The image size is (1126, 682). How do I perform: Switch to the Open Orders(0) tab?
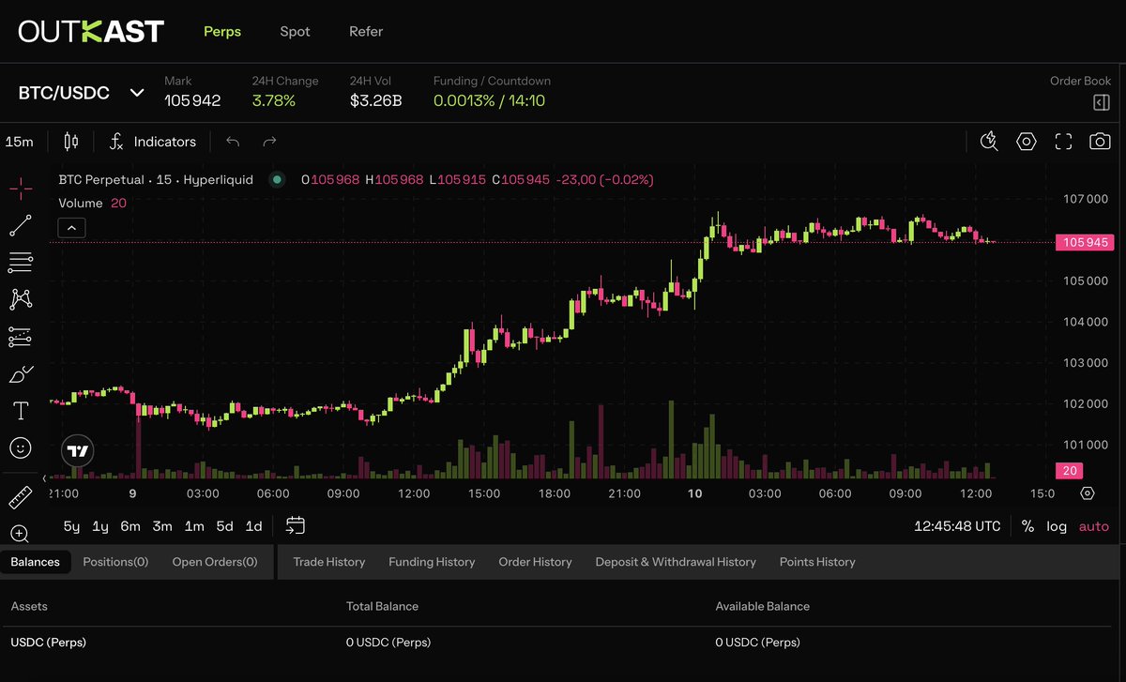click(x=215, y=562)
